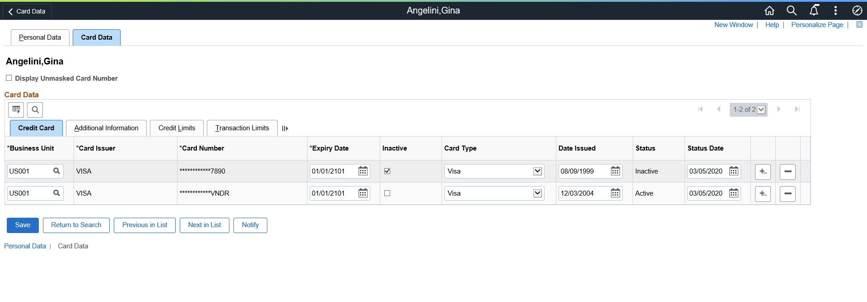Image resolution: width=867 pixels, height=302 pixels.
Task: Select the Card Data page tab
Action: point(97,37)
